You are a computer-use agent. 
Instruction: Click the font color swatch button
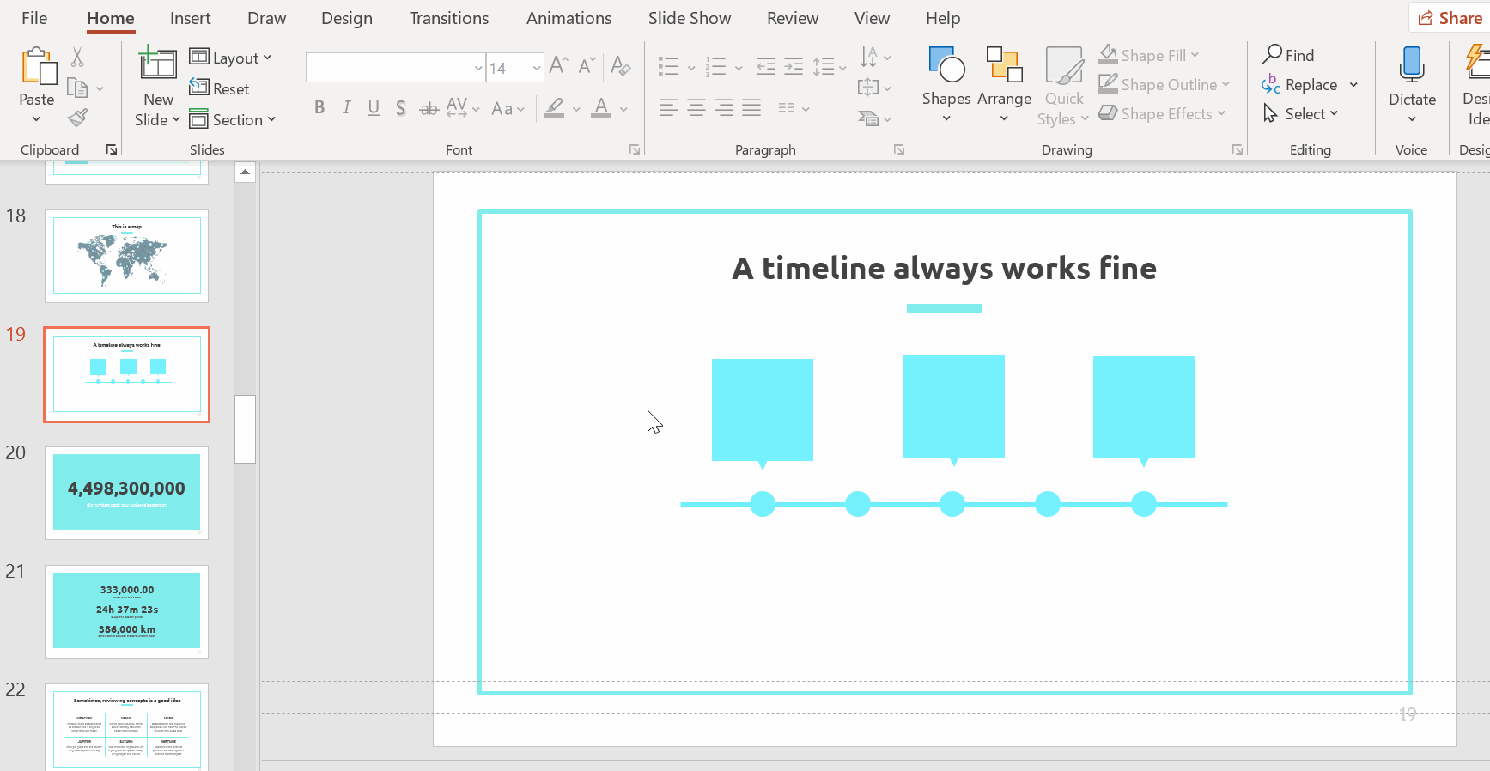pyautogui.click(x=601, y=108)
